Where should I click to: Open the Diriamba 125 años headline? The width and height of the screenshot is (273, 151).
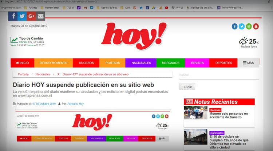(229, 142)
